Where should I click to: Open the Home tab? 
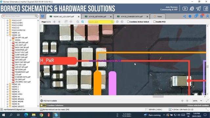click(x=158, y=17)
